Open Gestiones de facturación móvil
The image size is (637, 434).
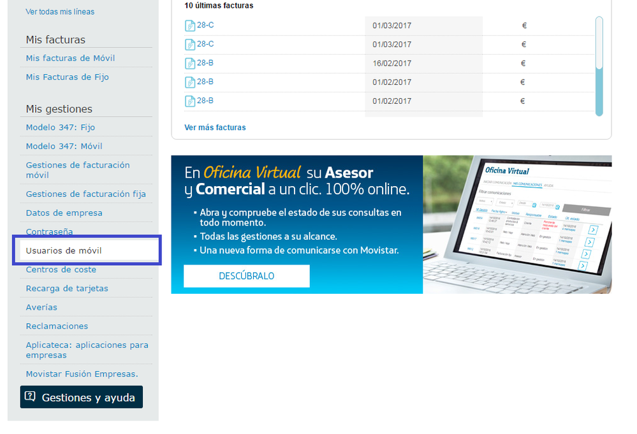point(77,170)
